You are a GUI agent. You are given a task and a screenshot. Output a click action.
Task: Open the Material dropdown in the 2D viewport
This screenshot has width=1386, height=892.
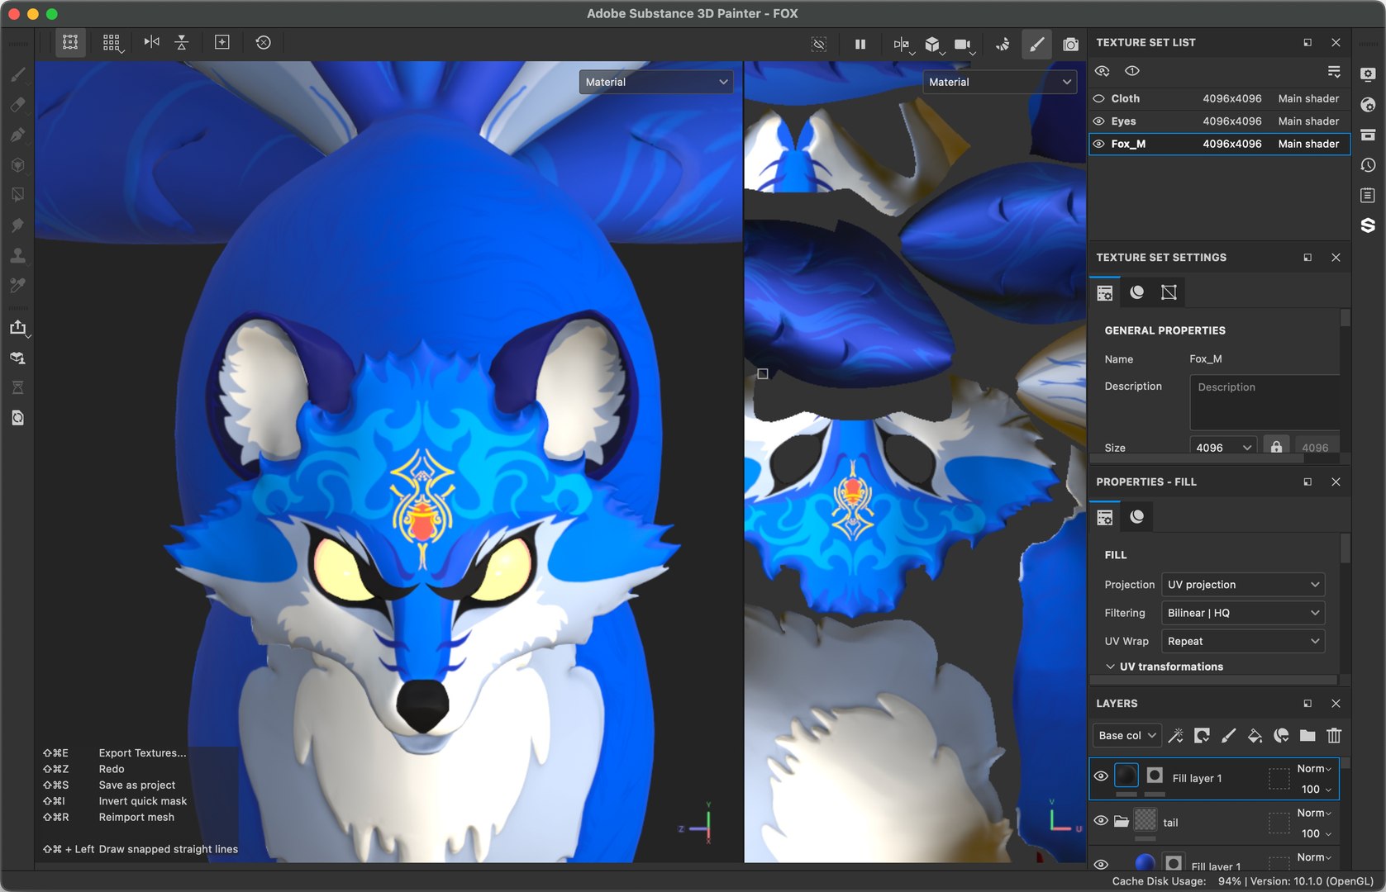click(x=1000, y=82)
